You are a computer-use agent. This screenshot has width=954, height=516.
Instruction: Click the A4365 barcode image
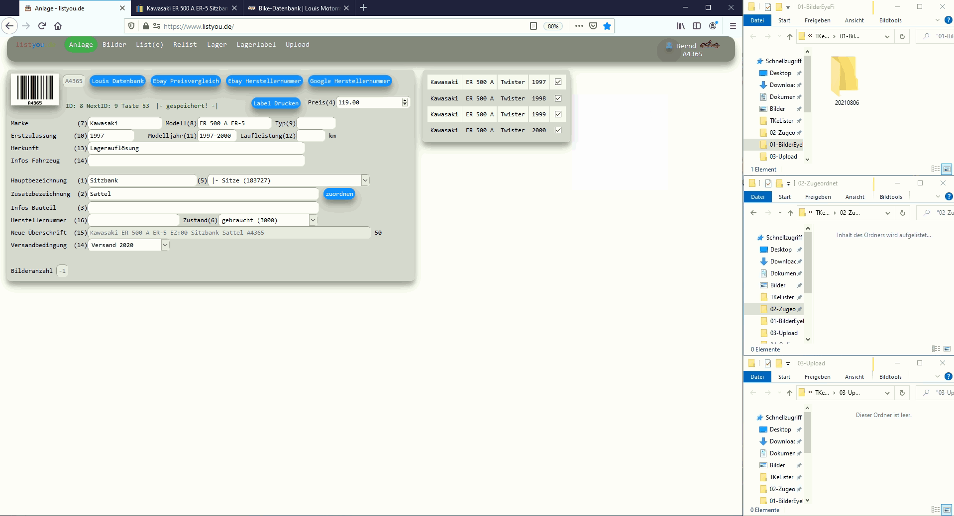(x=35, y=89)
